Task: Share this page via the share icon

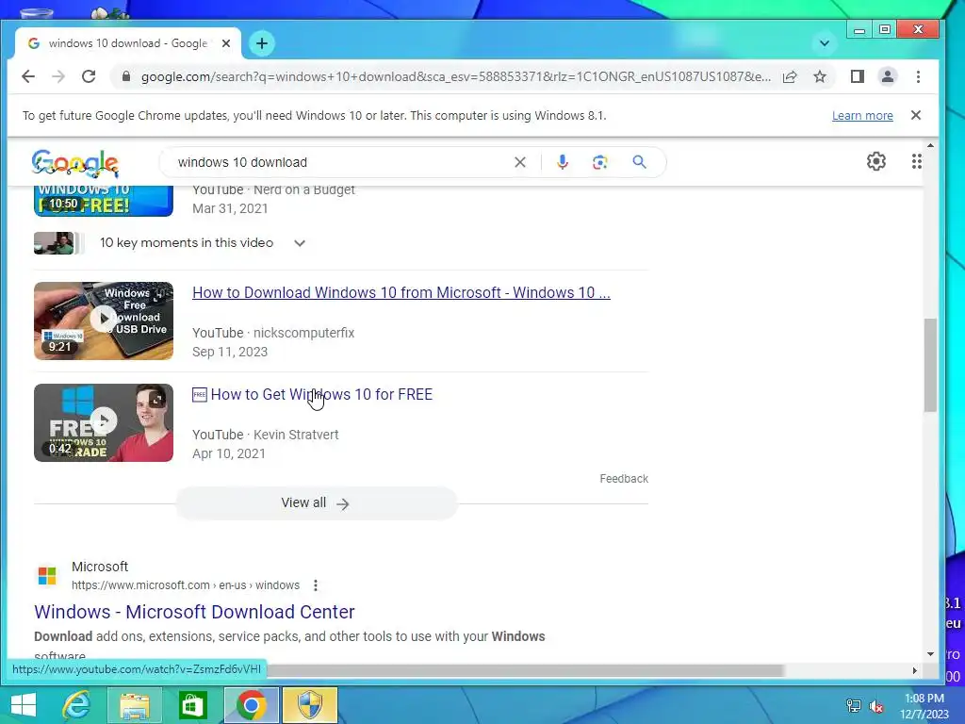Action: click(x=790, y=76)
